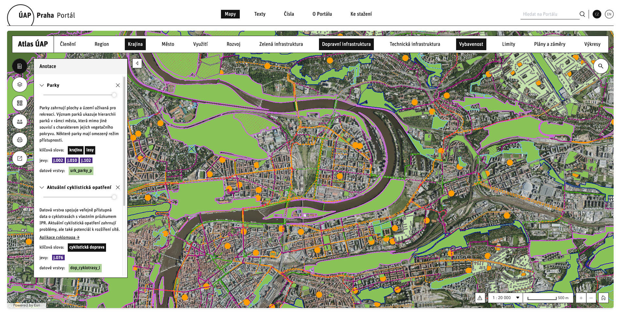Screen dimensions: 621x312
Task: Open the annotation document icon
Action: (x=20, y=66)
